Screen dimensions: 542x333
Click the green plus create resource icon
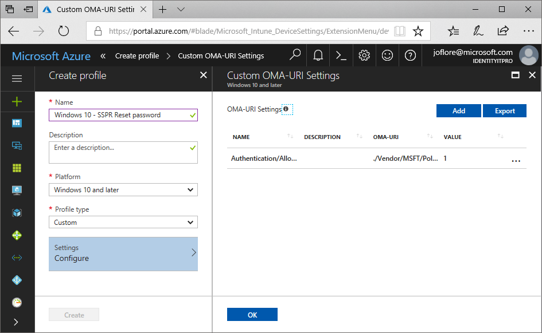click(17, 102)
